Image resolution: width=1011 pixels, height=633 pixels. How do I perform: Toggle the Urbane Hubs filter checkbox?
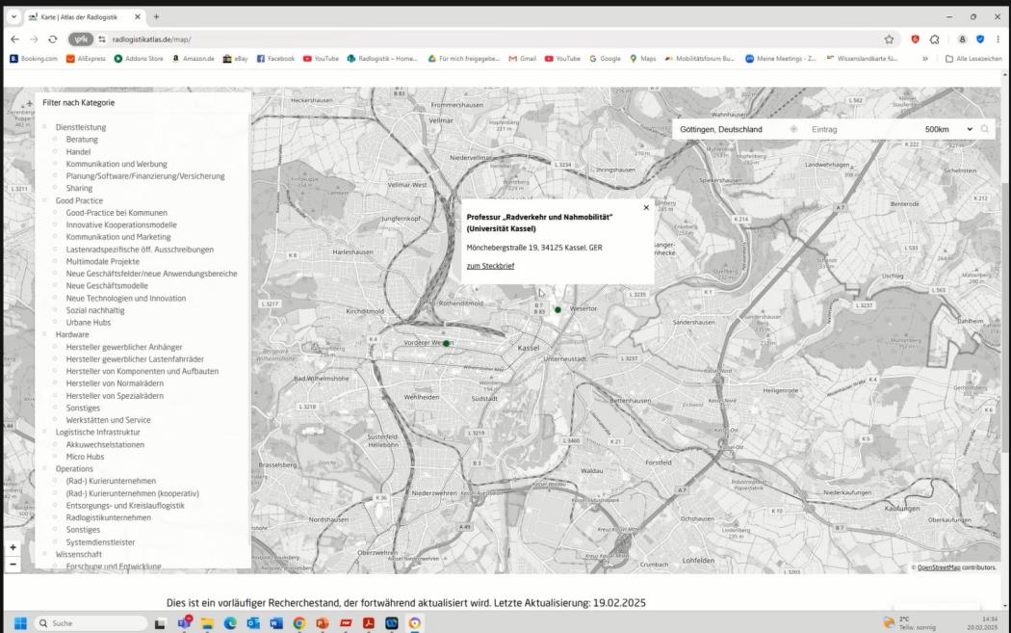click(x=55, y=322)
